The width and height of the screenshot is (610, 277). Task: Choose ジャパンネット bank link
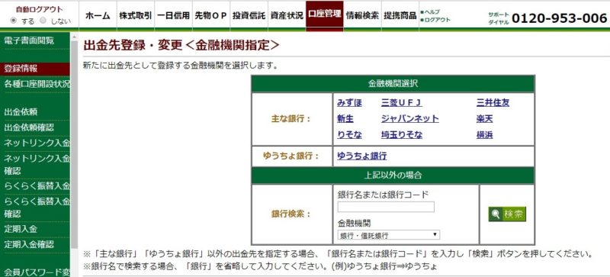(x=410, y=119)
